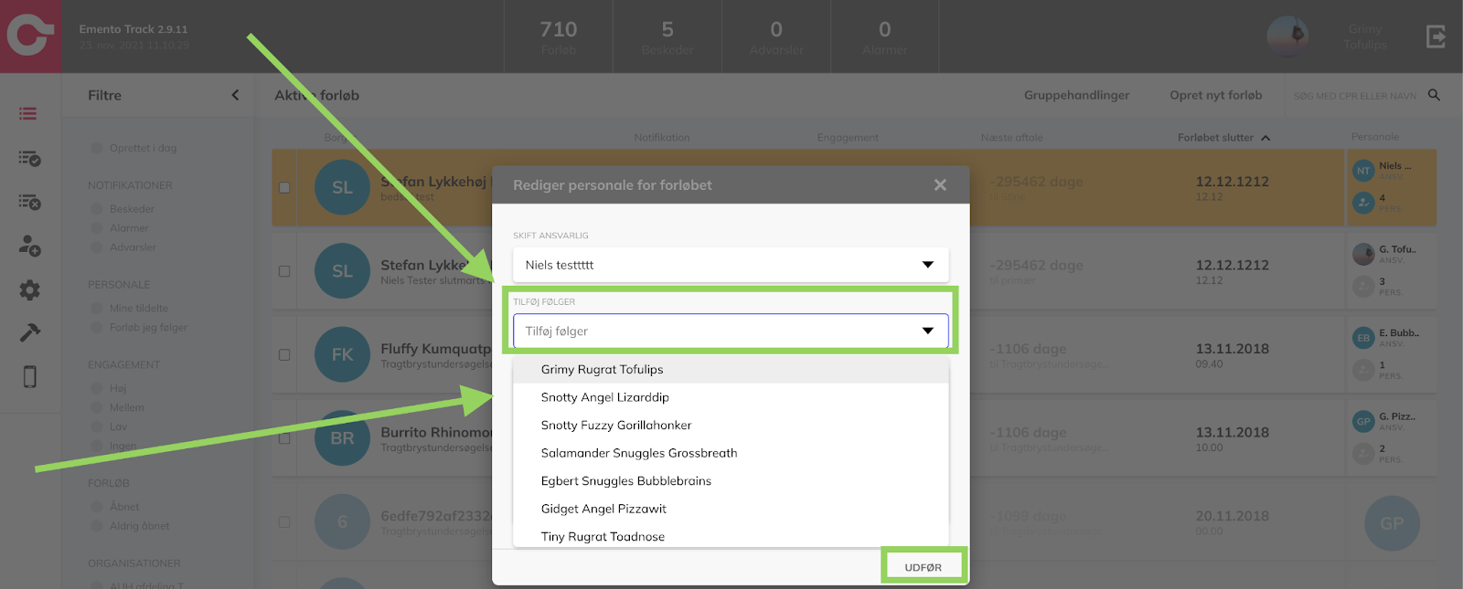Collapse the Filtre panel

coord(235,95)
